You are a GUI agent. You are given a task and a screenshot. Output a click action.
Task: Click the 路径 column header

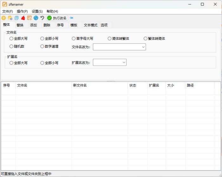tap(200, 85)
